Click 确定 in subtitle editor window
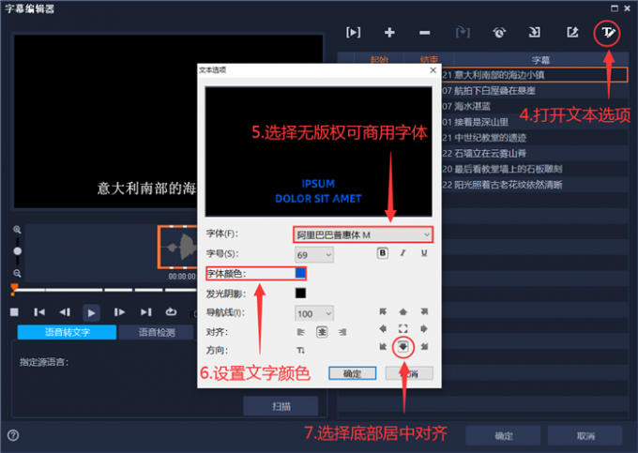 click(x=503, y=435)
